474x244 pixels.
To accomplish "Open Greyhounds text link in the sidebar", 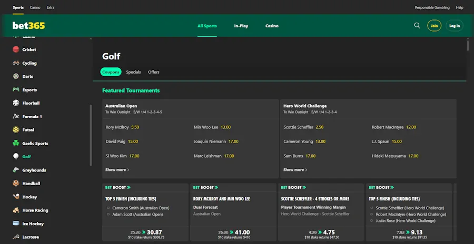I will tap(34, 170).
